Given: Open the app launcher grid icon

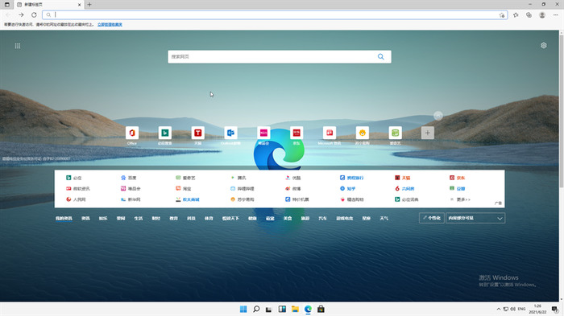Looking at the screenshot, I should coord(18,46).
